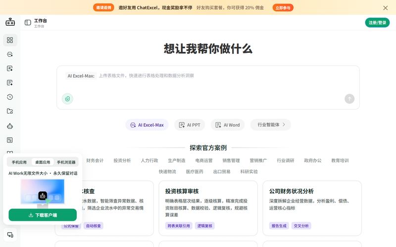Select the 生产制造 case category
Viewport: 396px width, 247px height.
(x=177, y=161)
